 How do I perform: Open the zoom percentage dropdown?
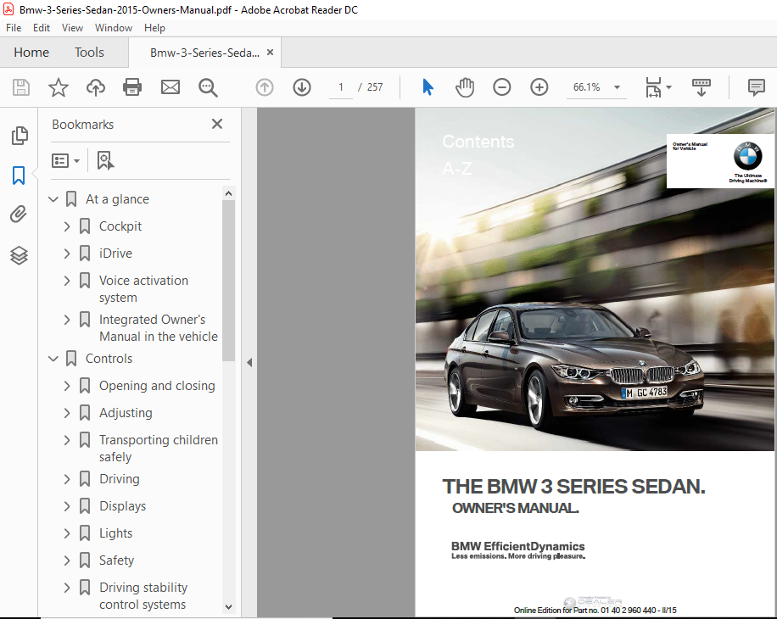pyautogui.click(x=617, y=87)
